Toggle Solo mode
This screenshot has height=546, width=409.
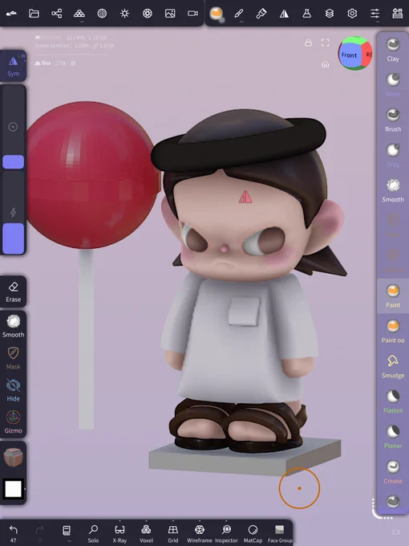93,533
